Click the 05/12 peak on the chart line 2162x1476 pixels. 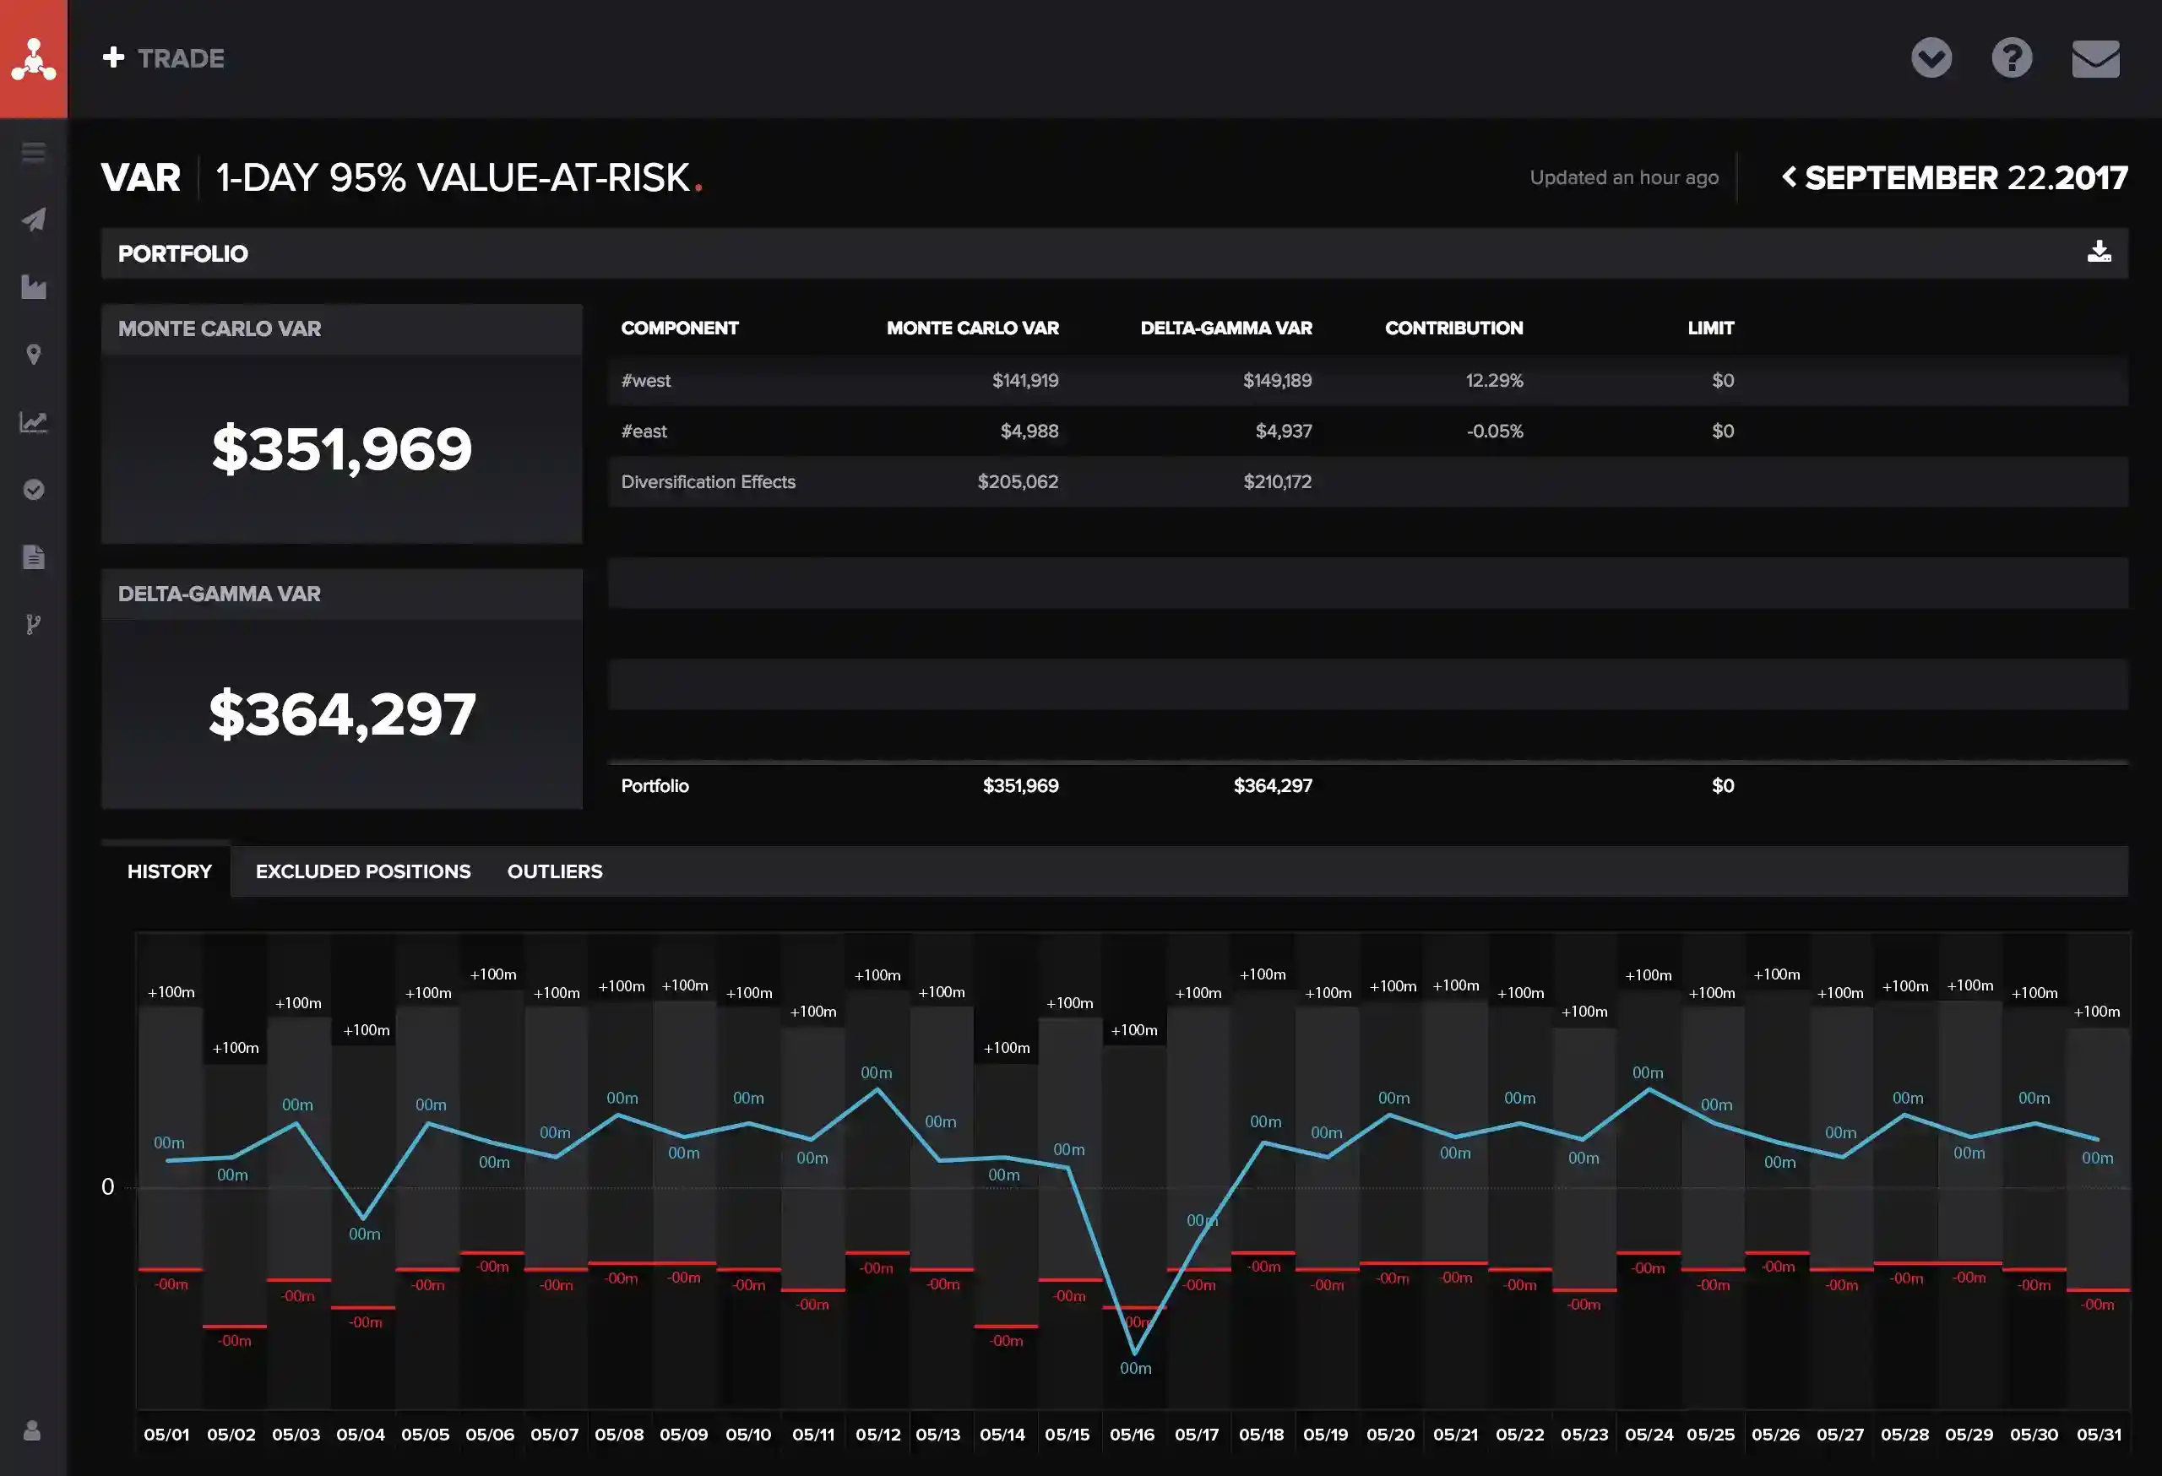click(877, 1090)
